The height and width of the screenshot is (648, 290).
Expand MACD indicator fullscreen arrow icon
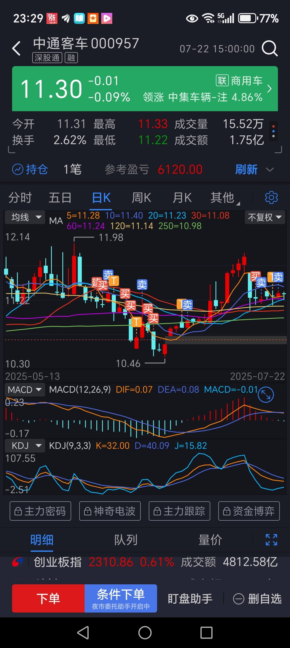tap(266, 395)
